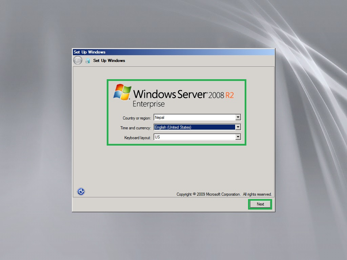Click the Set Up Windows header text

click(x=109, y=61)
